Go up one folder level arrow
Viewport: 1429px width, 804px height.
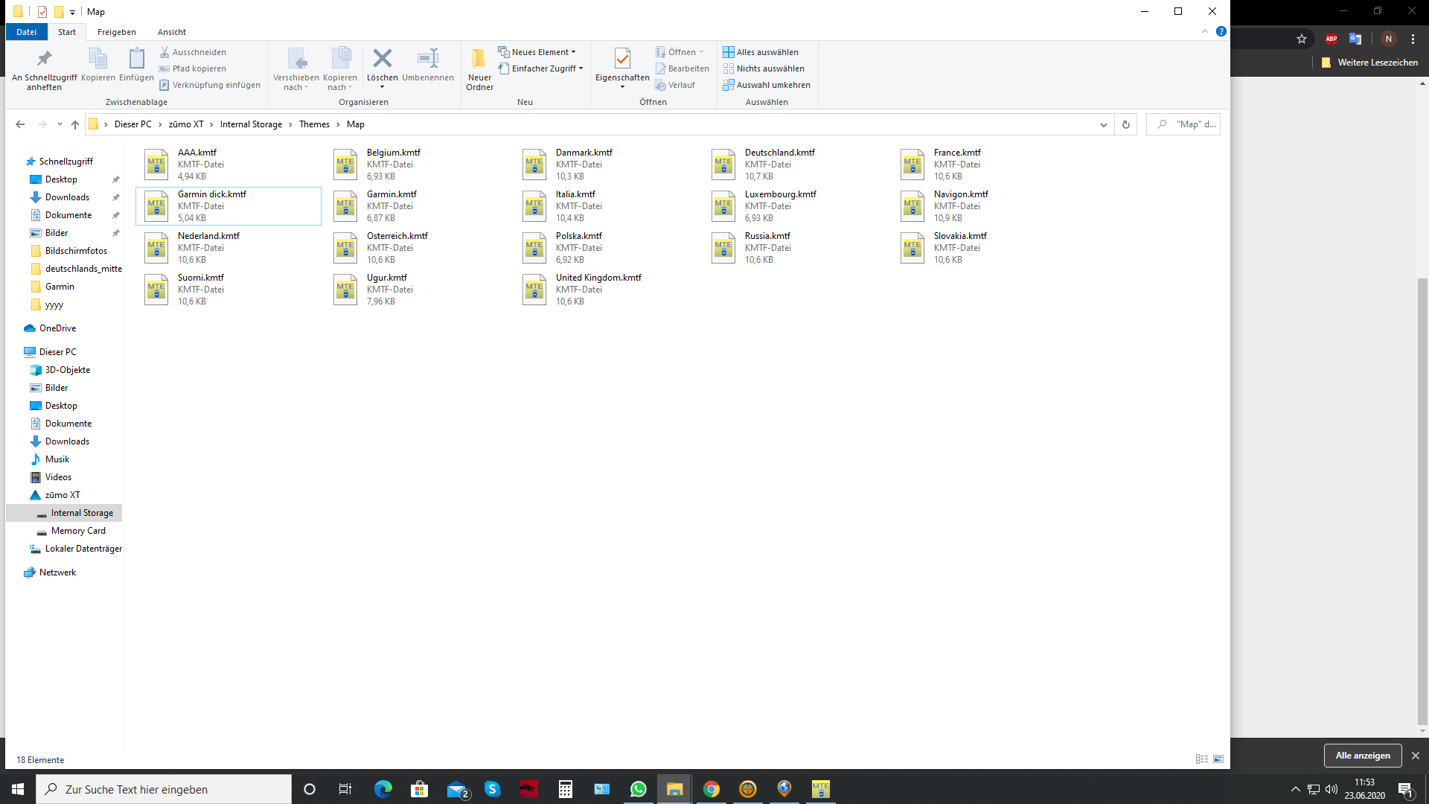pyautogui.click(x=75, y=124)
